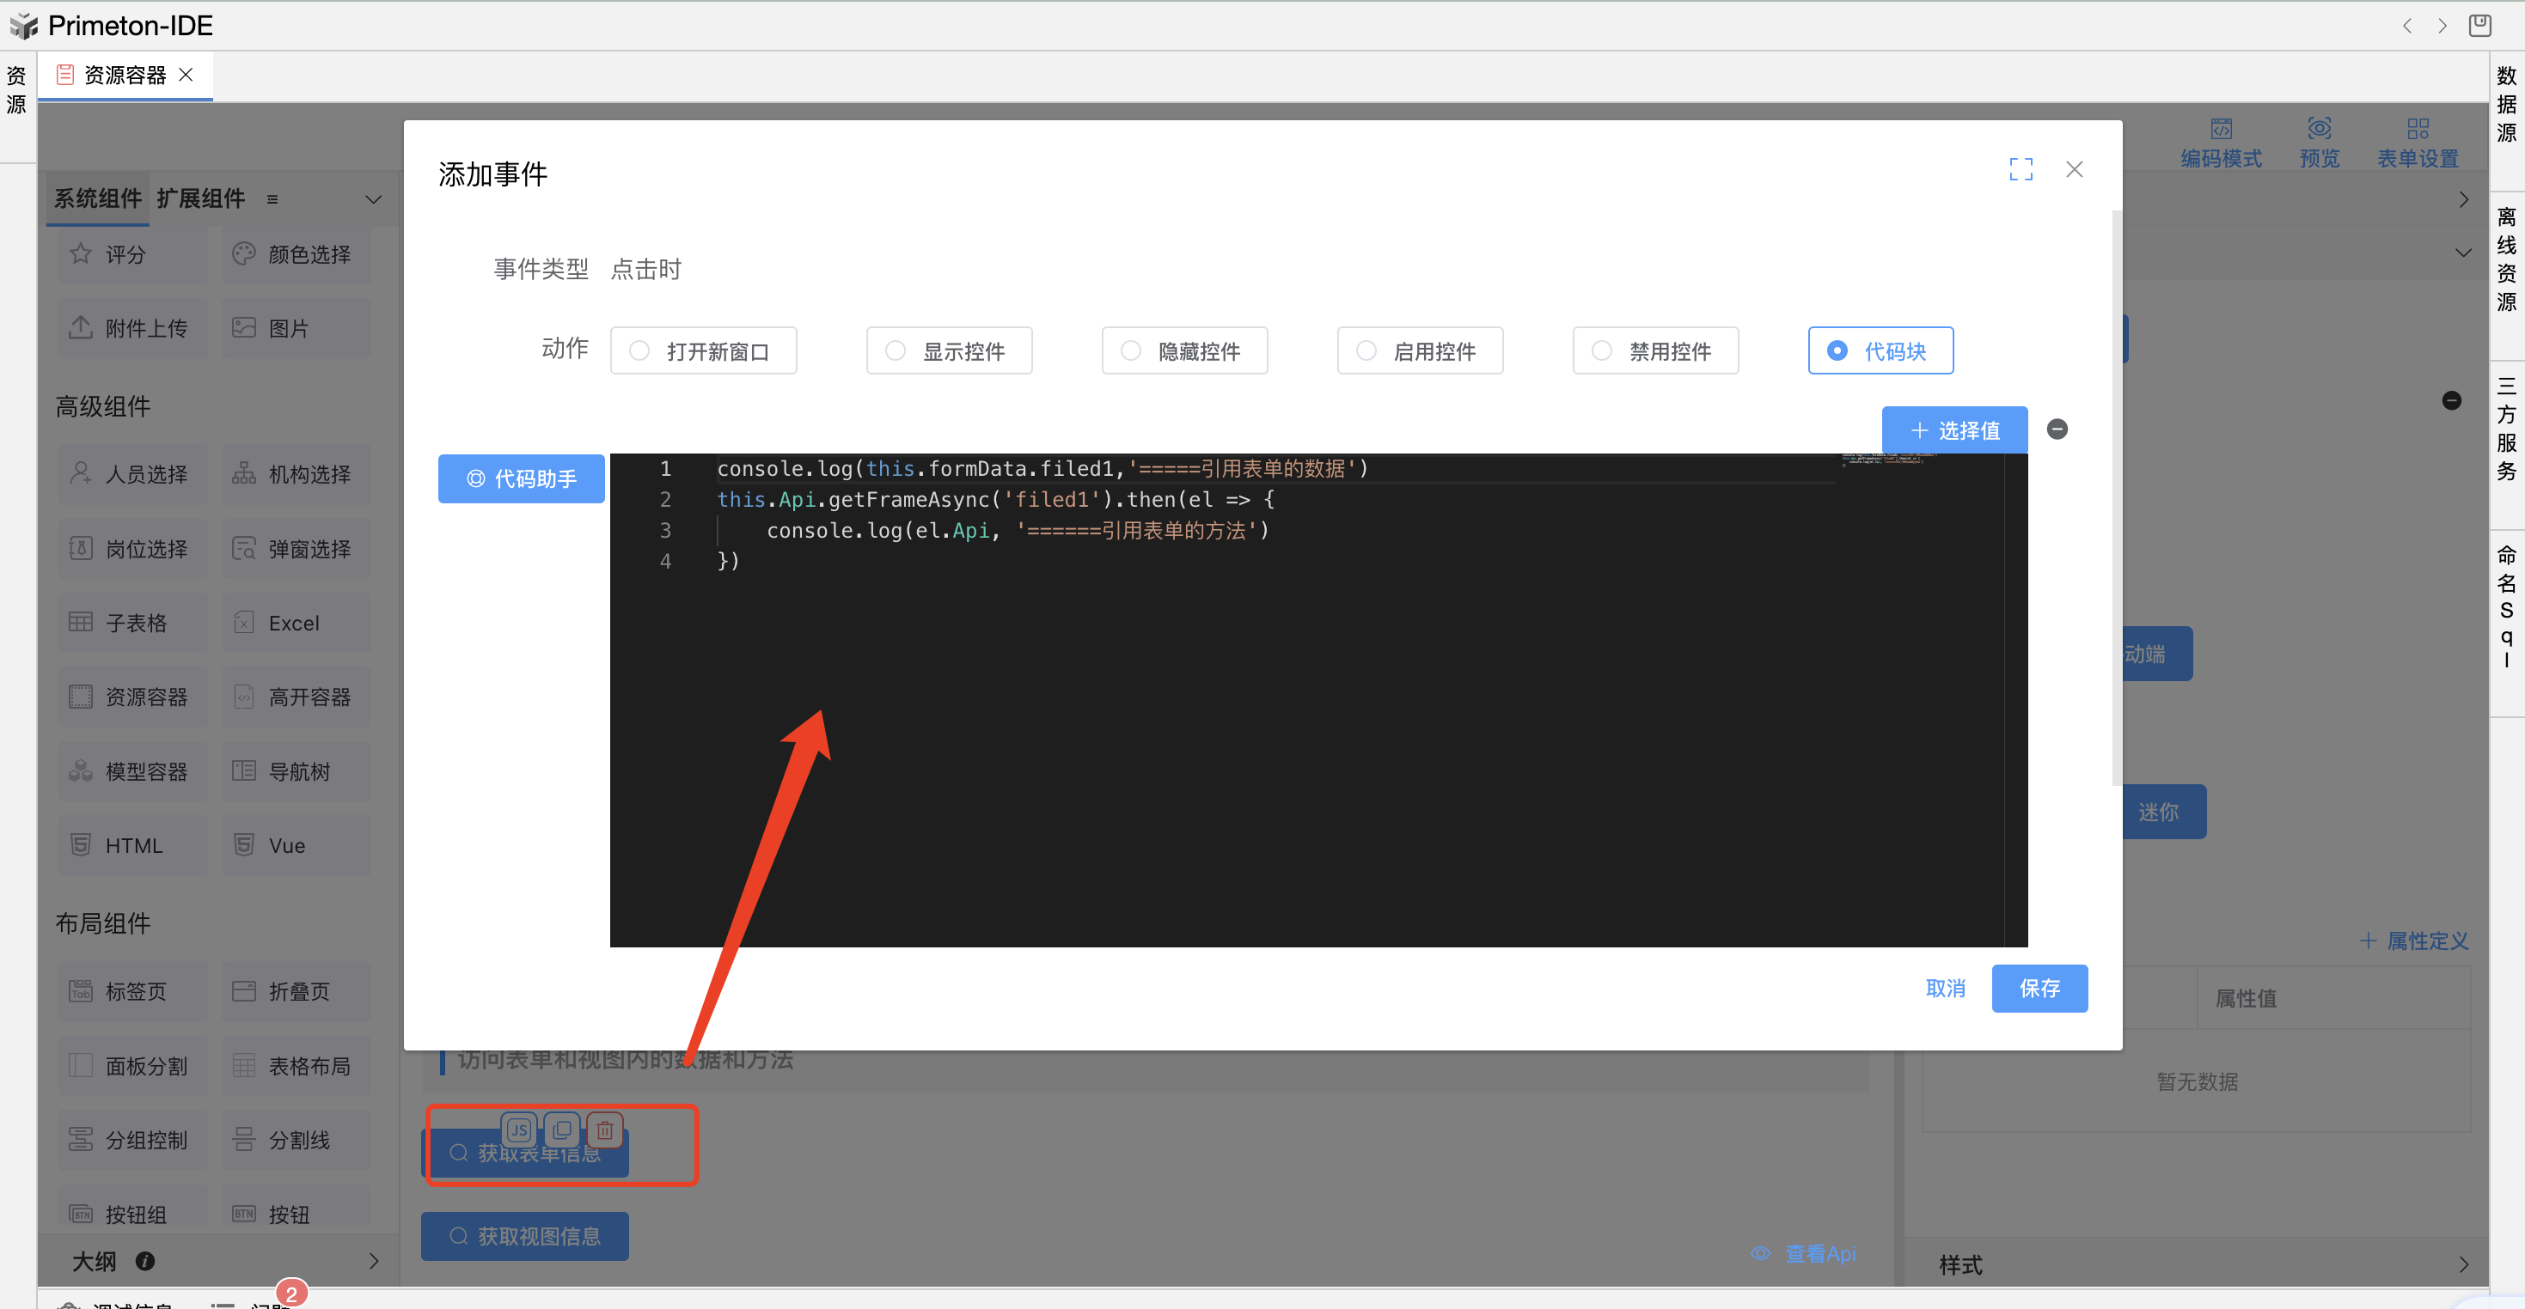Screen dimensions: 2525x1309
Task: Click the minus icon beside 选择值
Action: point(2057,429)
